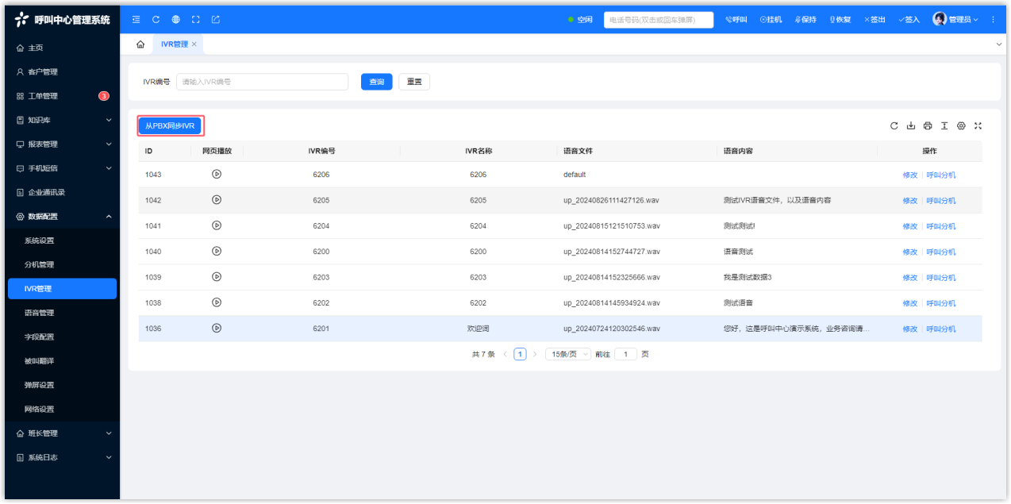1011x504 pixels.
Task: Open 分机管理 in the sidebar
Action: [x=40, y=264]
